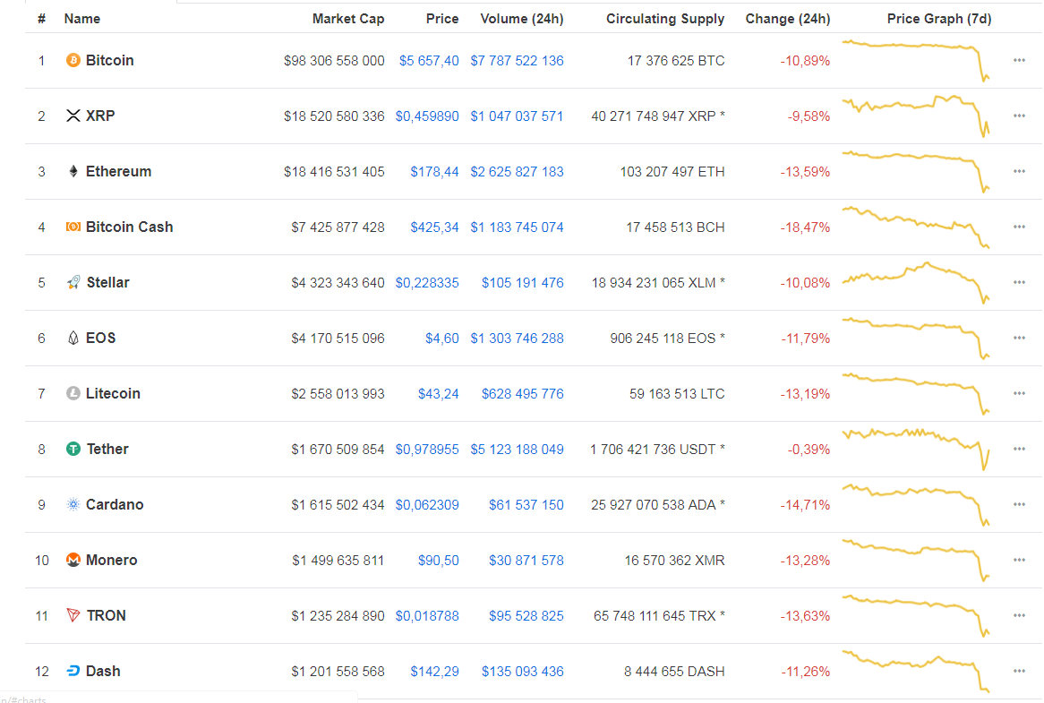Image resolution: width=1044 pixels, height=703 pixels.
Task: Click the EOS logo icon
Action: (x=73, y=339)
